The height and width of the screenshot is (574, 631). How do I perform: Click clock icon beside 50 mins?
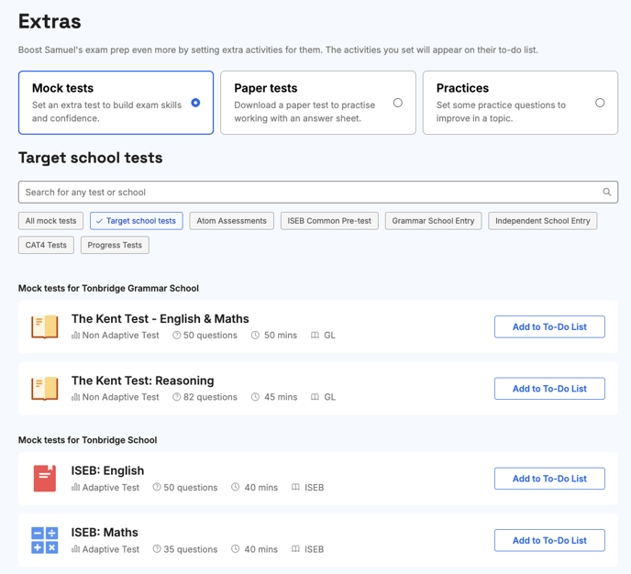(x=256, y=336)
